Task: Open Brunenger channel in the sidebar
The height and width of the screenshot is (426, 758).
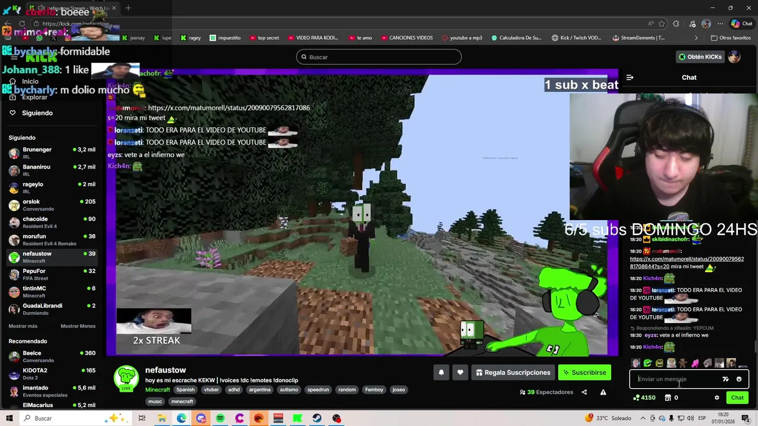Action: [x=52, y=153]
